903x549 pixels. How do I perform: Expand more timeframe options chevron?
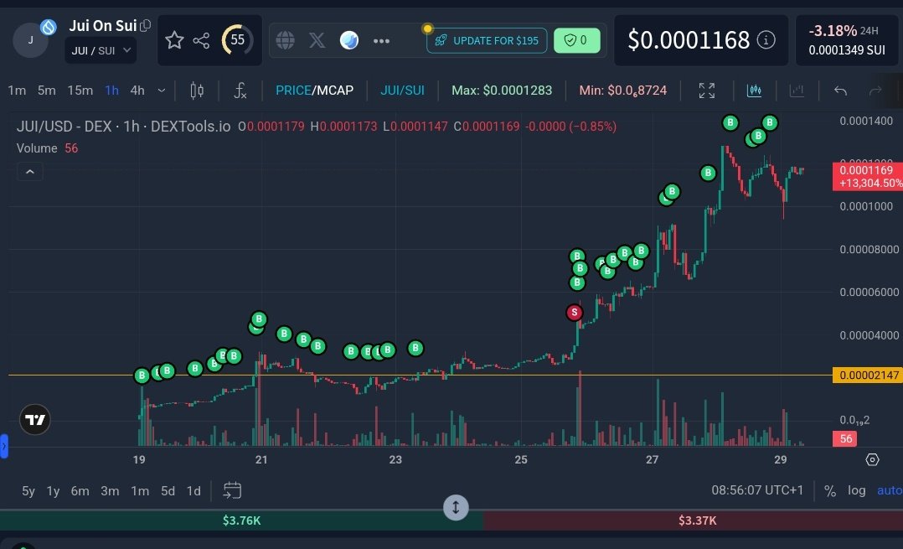point(162,91)
